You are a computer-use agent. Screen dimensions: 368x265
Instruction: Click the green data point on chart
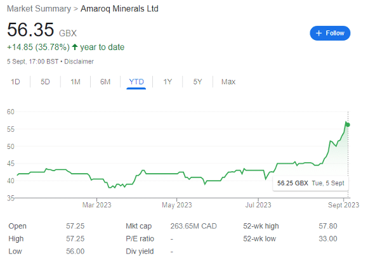click(x=348, y=125)
